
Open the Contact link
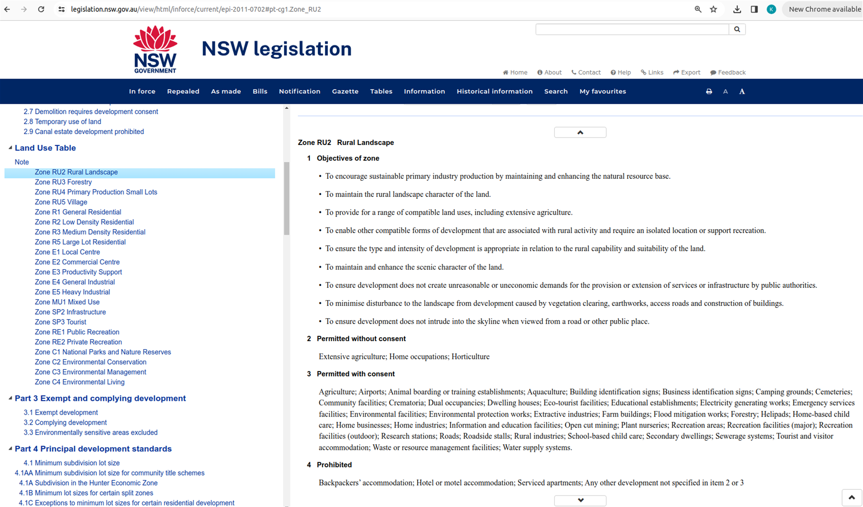click(x=586, y=72)
